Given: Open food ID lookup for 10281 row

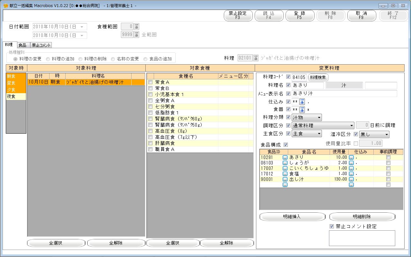Looking at the screenshot, I should pos(285,157).
